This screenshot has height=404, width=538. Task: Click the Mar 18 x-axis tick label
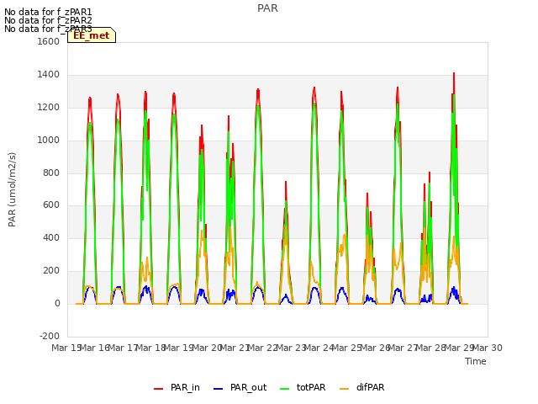[x=151, y=348]
